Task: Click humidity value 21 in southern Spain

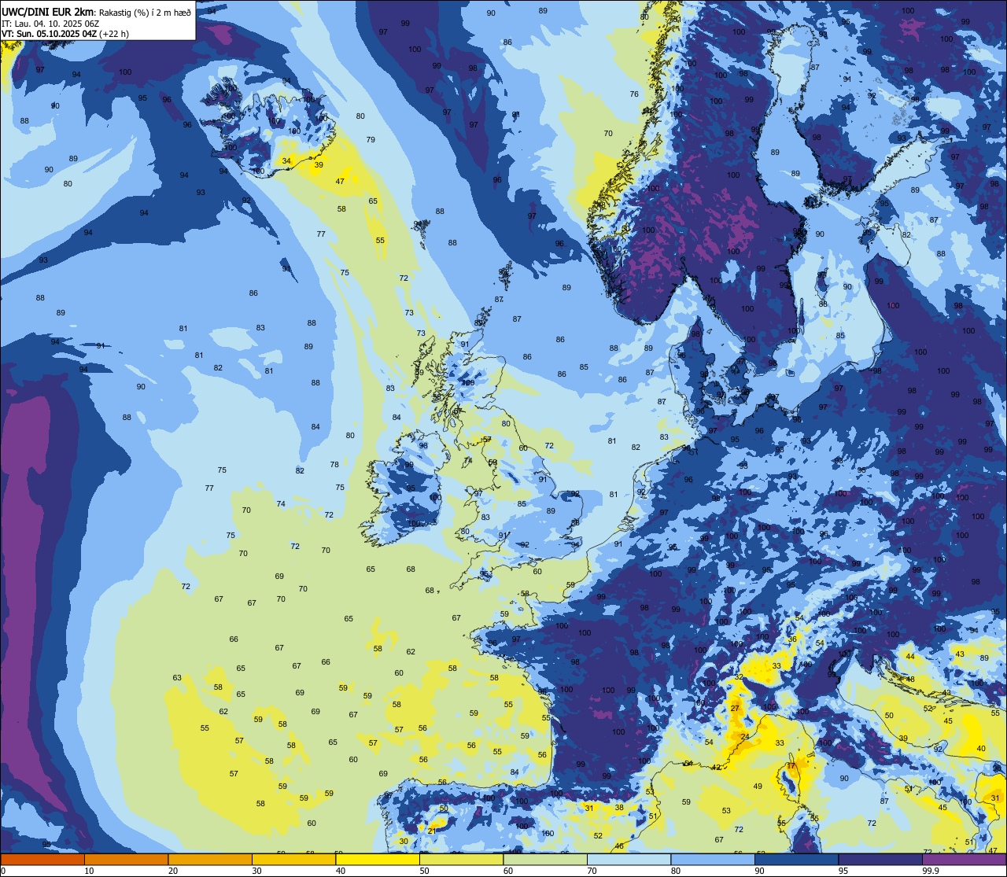Action: [432, 831]
